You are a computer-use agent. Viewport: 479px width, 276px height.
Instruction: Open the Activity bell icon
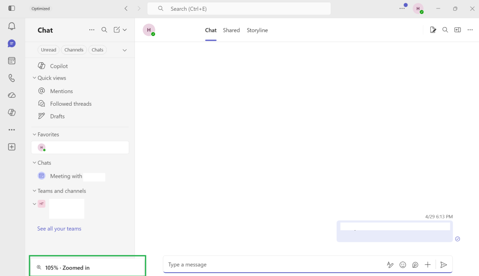pyautogui.click(x=12, y=26)
